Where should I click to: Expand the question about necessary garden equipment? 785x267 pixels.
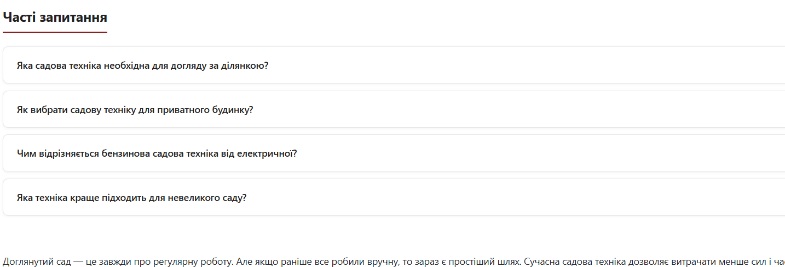click(x=142, y=66)
